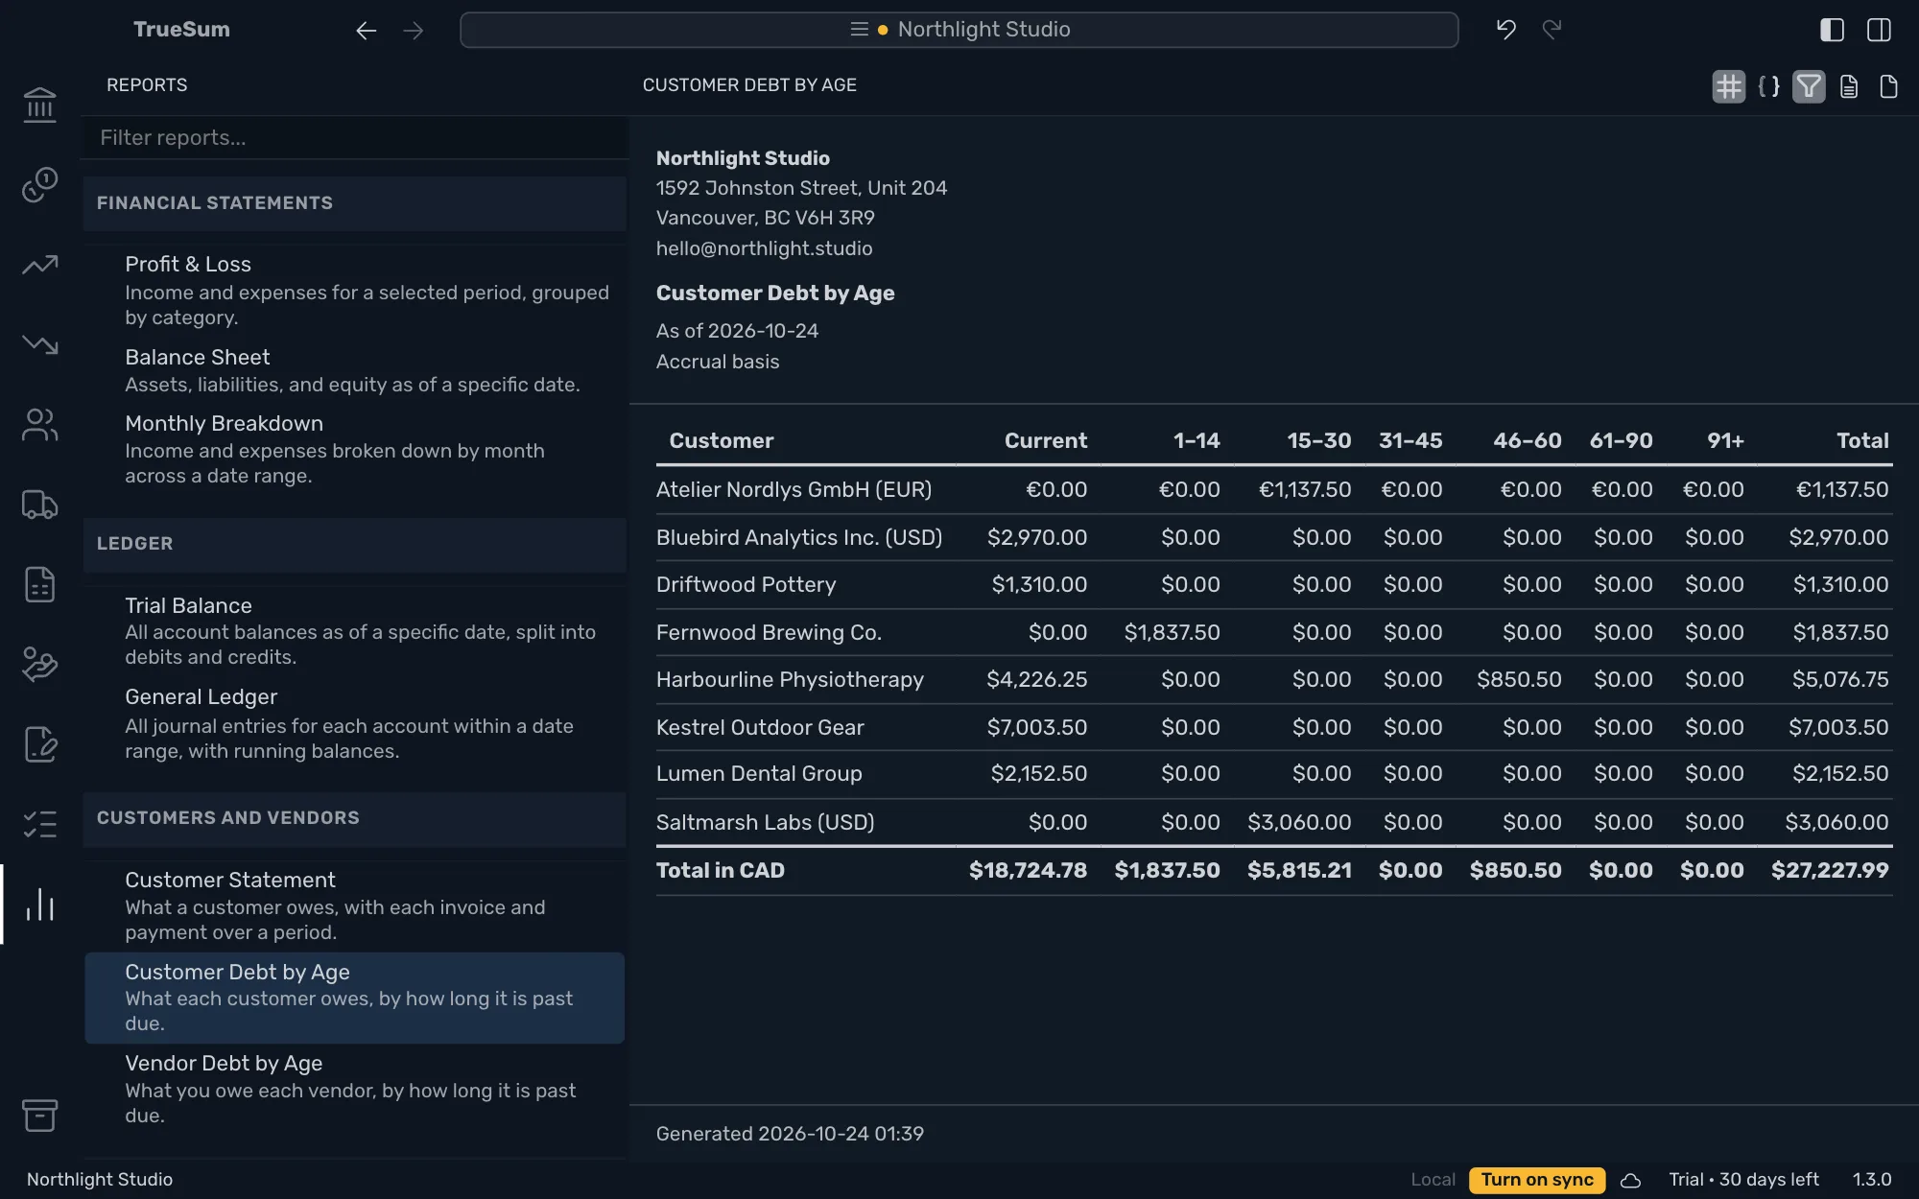Collapse the Customers and Vendors section

354,818
